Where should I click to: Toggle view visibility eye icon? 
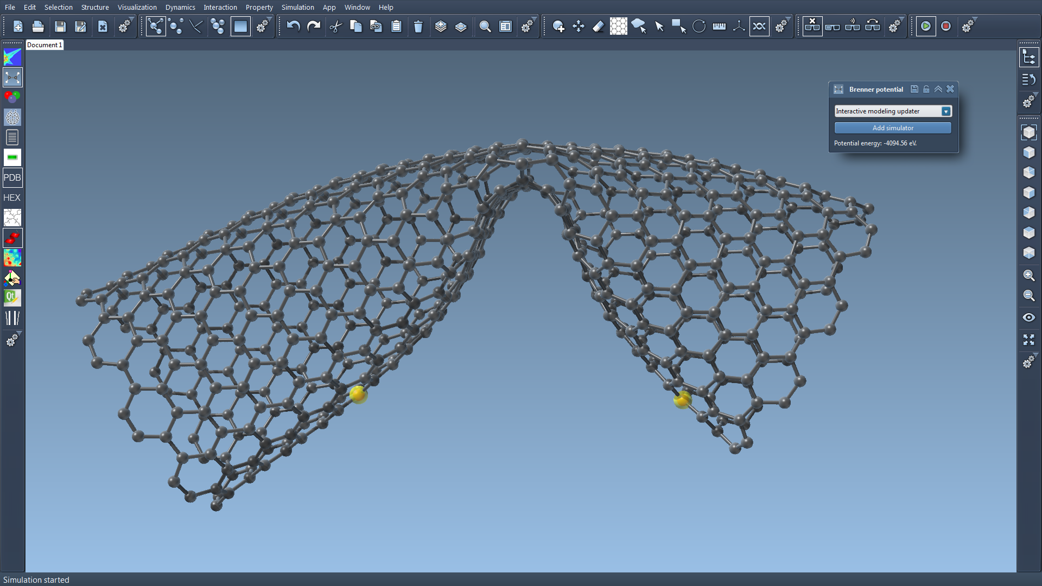[1028, 317]
